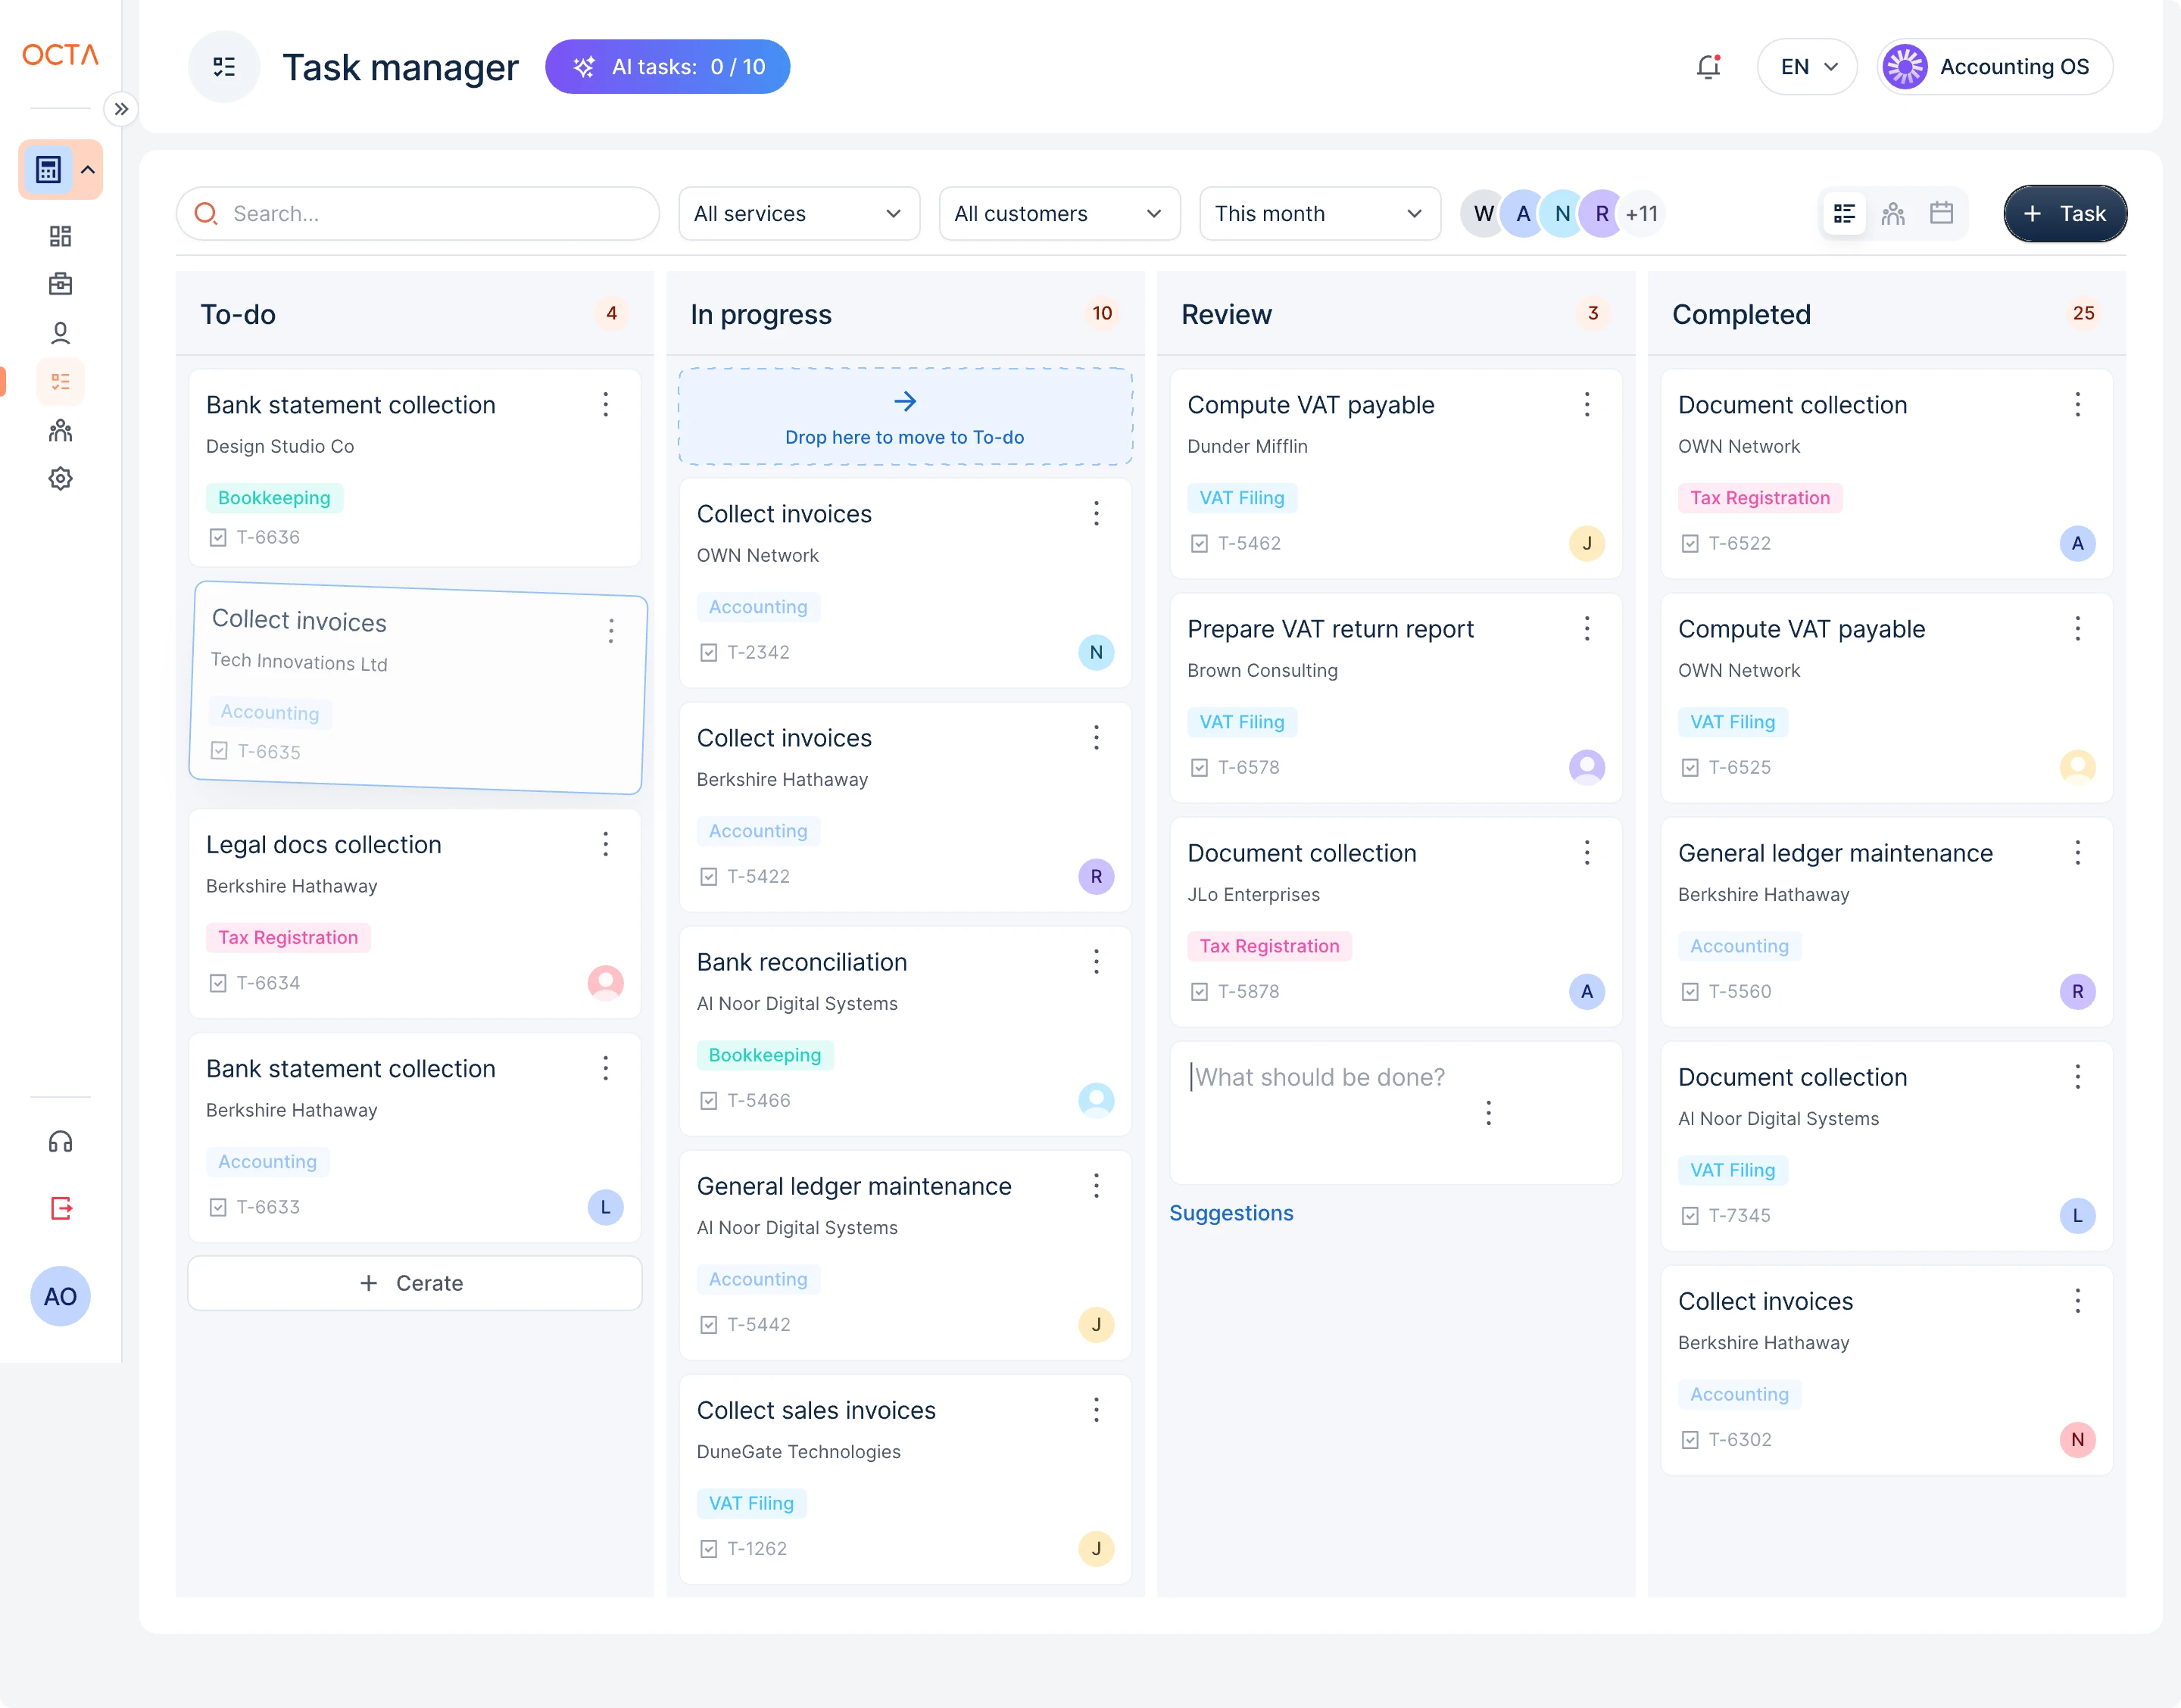Click the + Cerate button in To-do
Image resolution: width=2181 pixels, height=1708 pixels.
[x=414, y=1283]
